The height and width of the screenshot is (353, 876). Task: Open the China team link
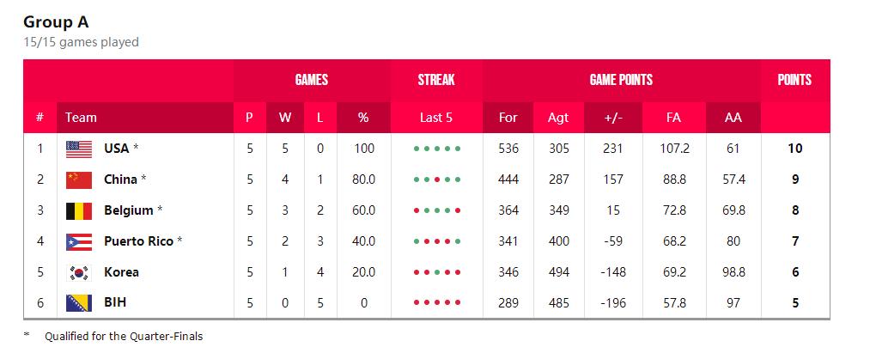[x=120, y=180]
